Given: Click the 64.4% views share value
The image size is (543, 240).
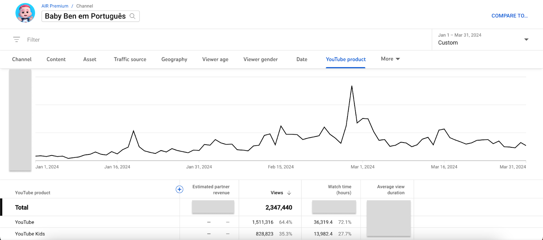Looking at the screenshot, I should click(x=285, y=222).
